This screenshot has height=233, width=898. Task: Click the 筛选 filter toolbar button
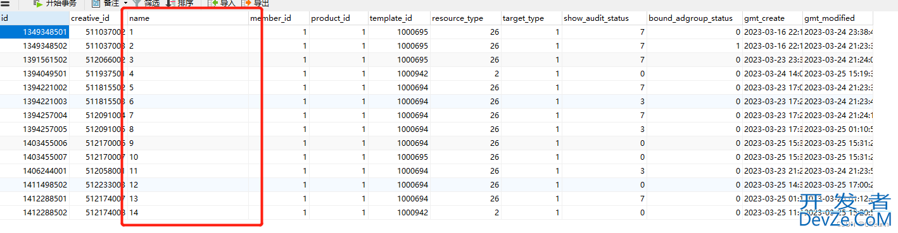click(x=146, y=3)
